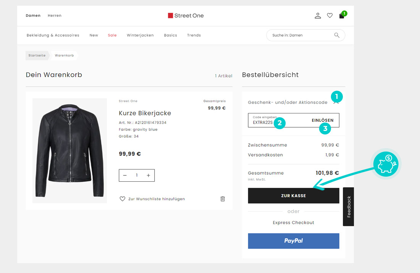Add jacket to wishlist via heart icon
Image resolution: width=420 pixels, height=273 pixels.
(123, 199)
